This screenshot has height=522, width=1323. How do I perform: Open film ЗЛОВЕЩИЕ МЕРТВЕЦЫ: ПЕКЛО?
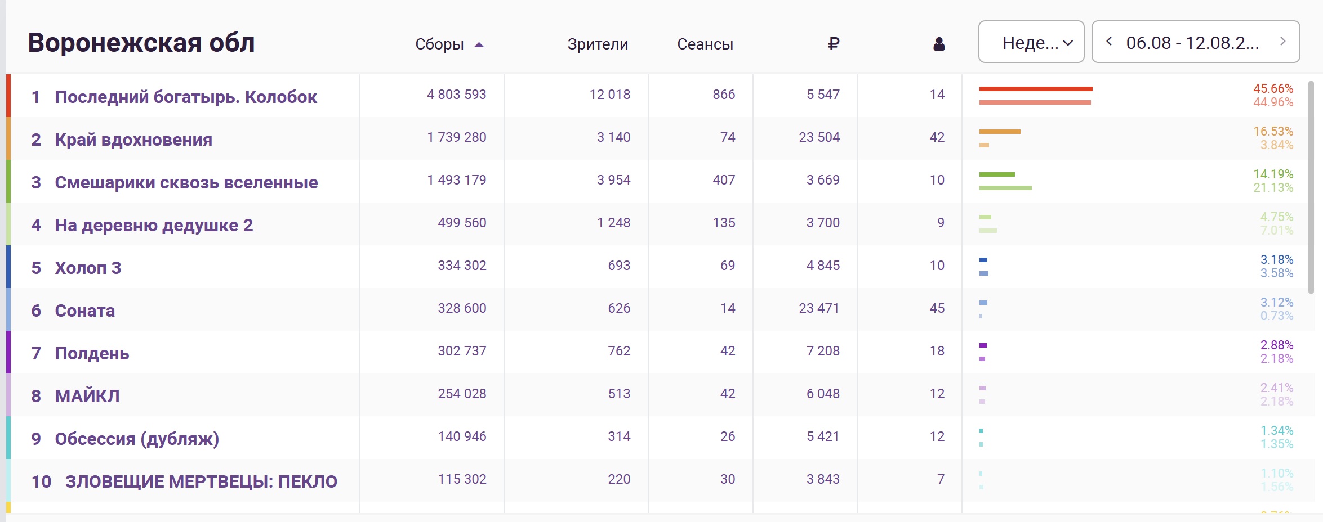click(201, 481)
